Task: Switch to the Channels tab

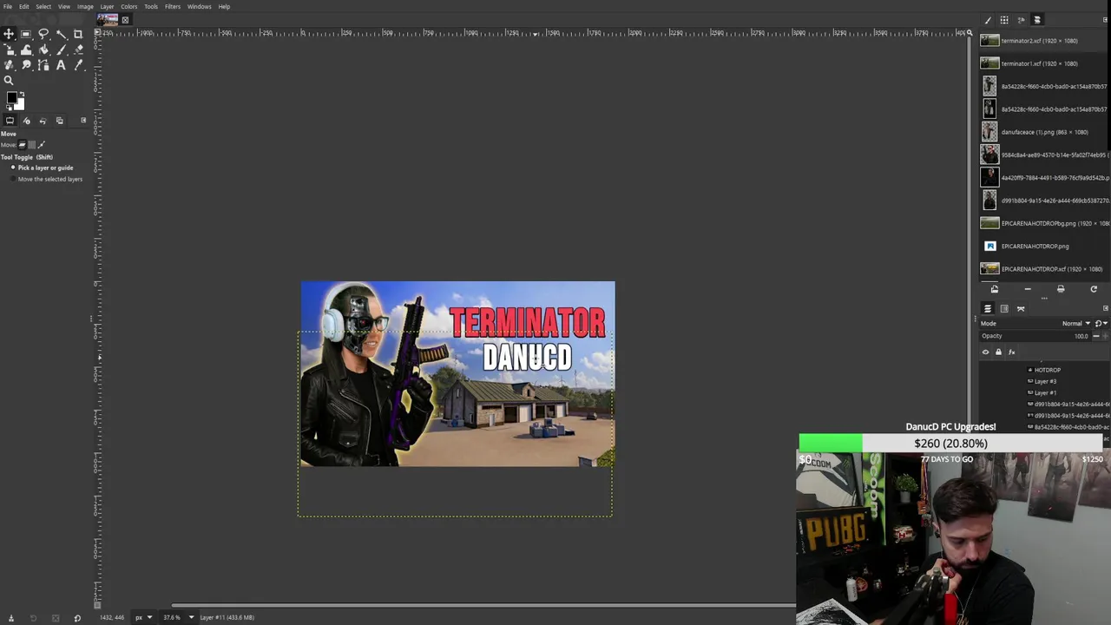Action: tap(1004, 308)
